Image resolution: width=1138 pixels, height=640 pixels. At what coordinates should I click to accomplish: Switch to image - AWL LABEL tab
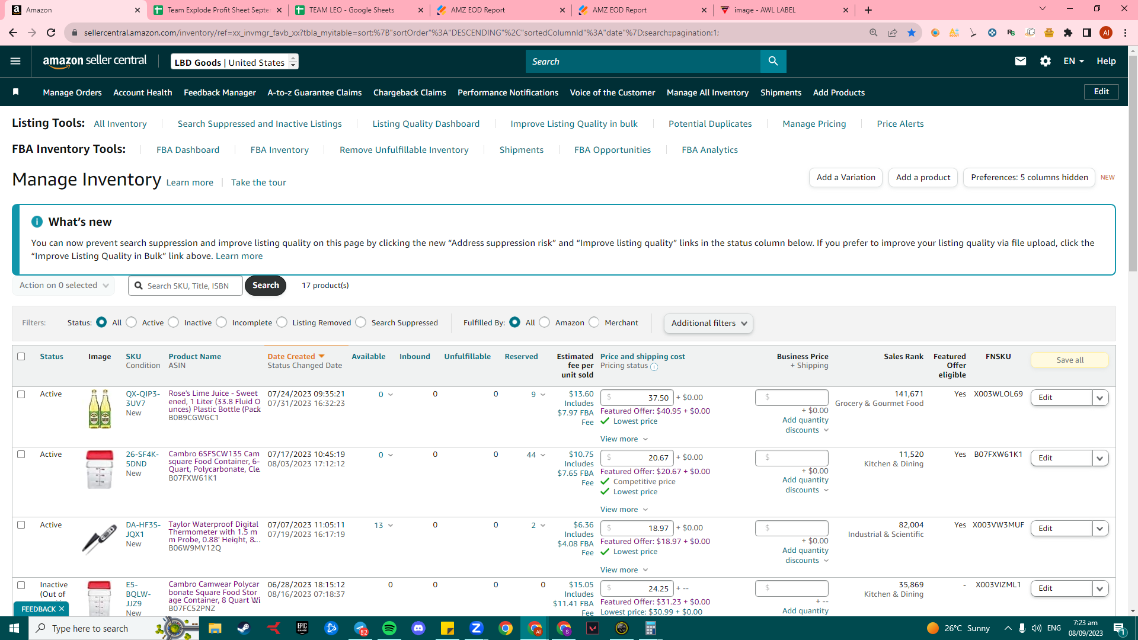(785, 10)
